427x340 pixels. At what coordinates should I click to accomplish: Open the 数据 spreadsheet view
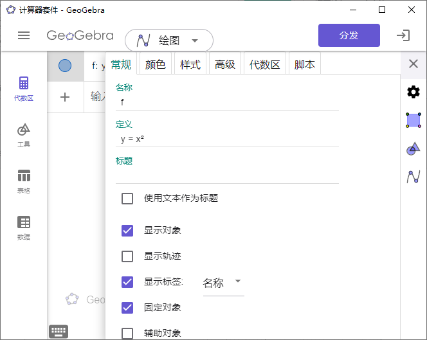coord(24,228)
